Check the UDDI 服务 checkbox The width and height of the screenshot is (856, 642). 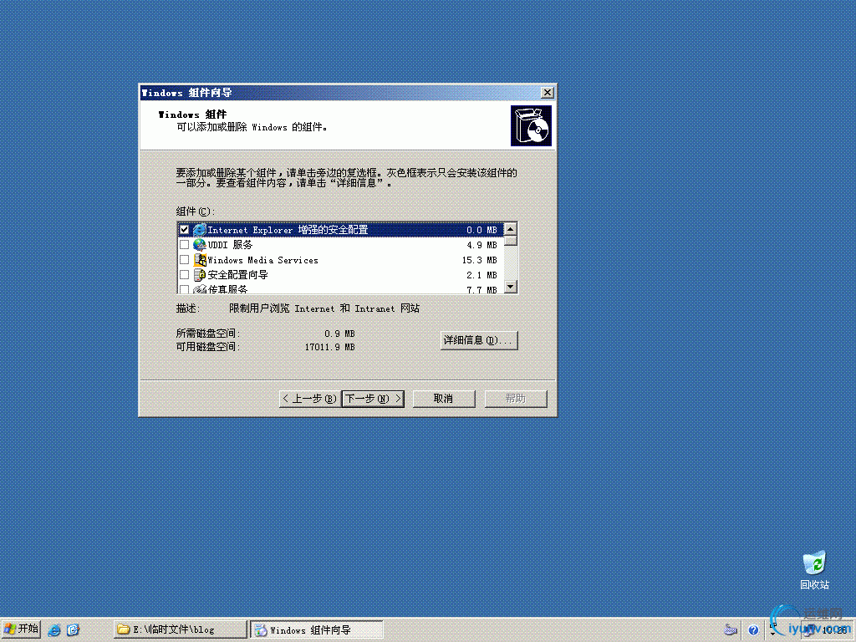(185, 245)
